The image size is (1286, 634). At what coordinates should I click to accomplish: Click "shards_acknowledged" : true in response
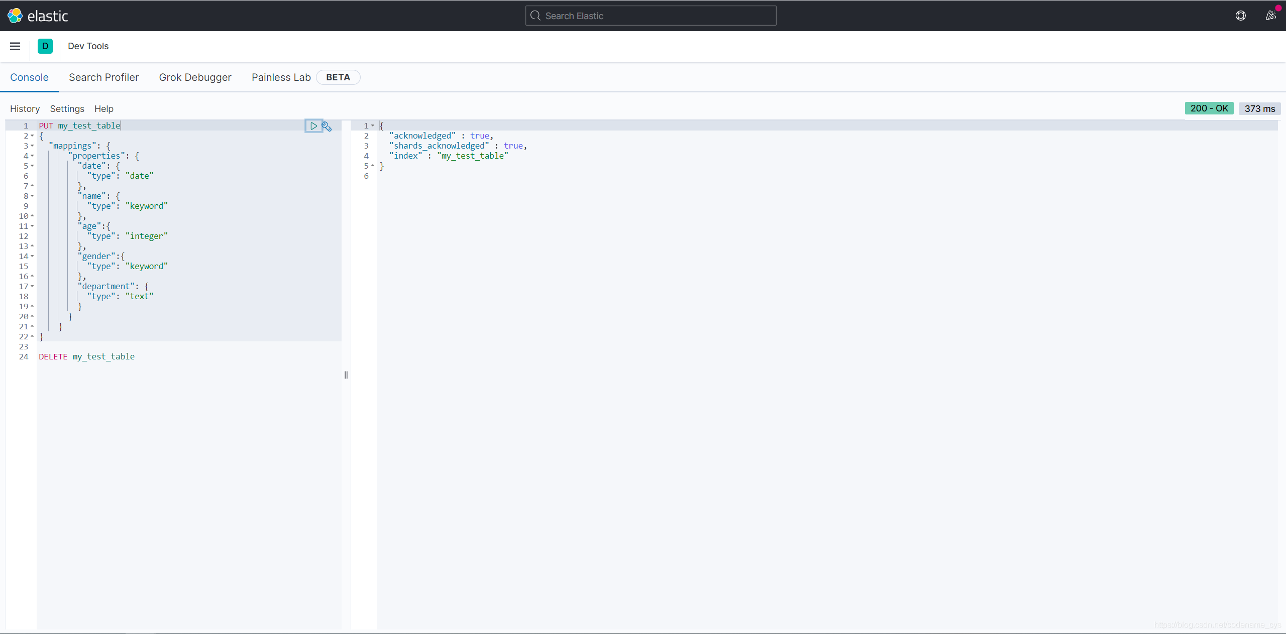pos(458,146)
